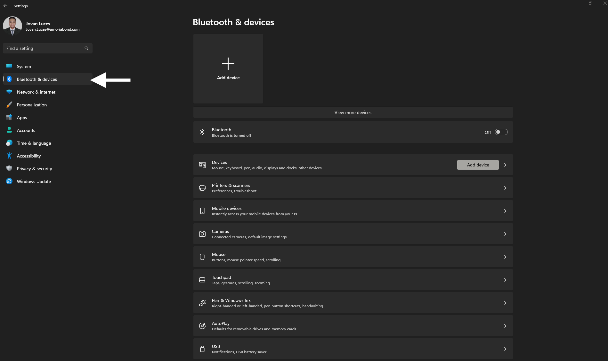Screen dimensions: 608x361
Task: Click the Devices keyboard icon
Action: 202,165
